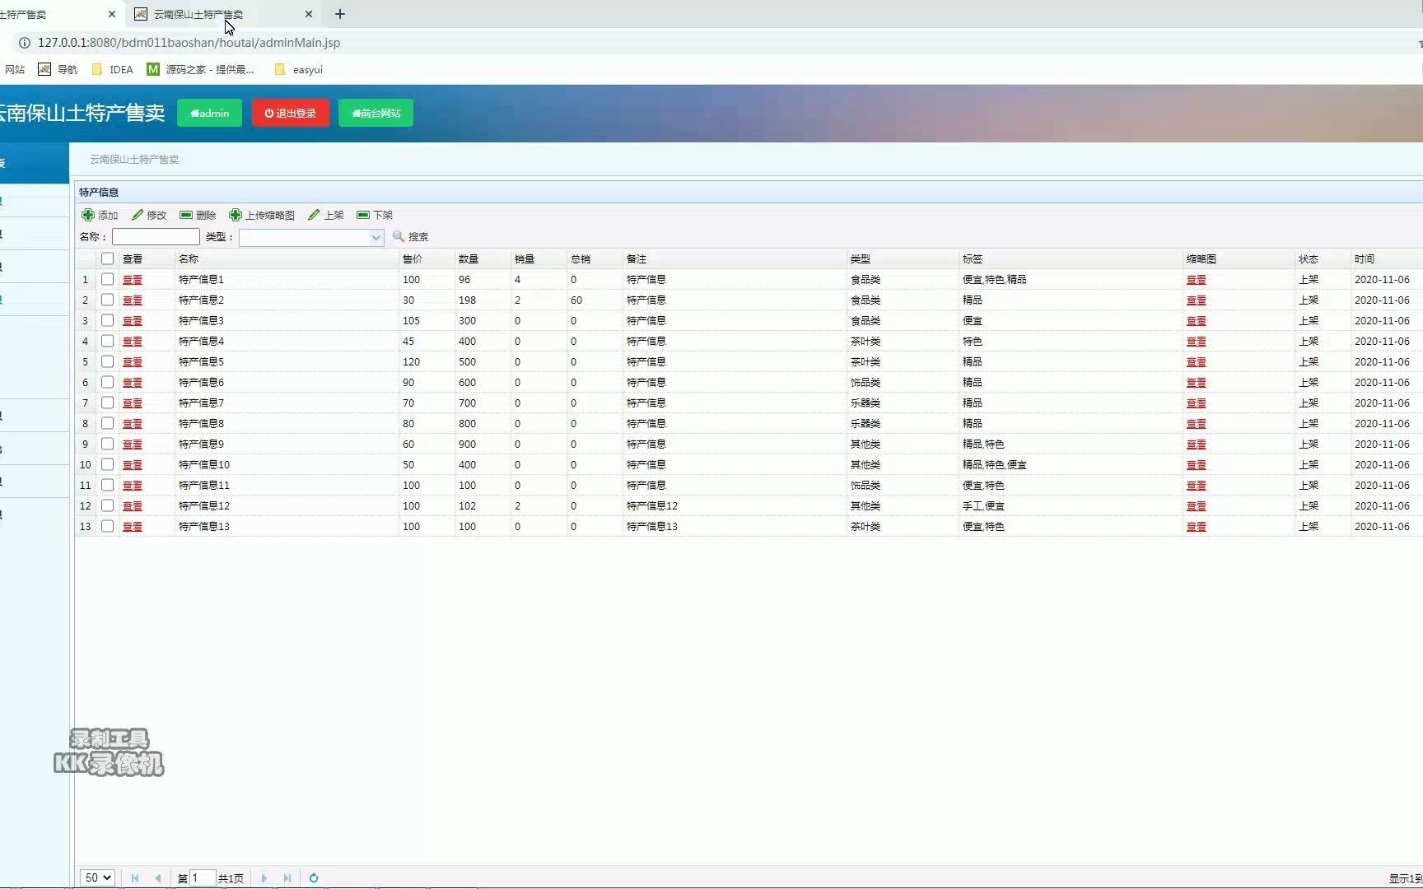Sort by the 售价 column header
Viewport: 1423px width, 889px height.
coord(427,258)
